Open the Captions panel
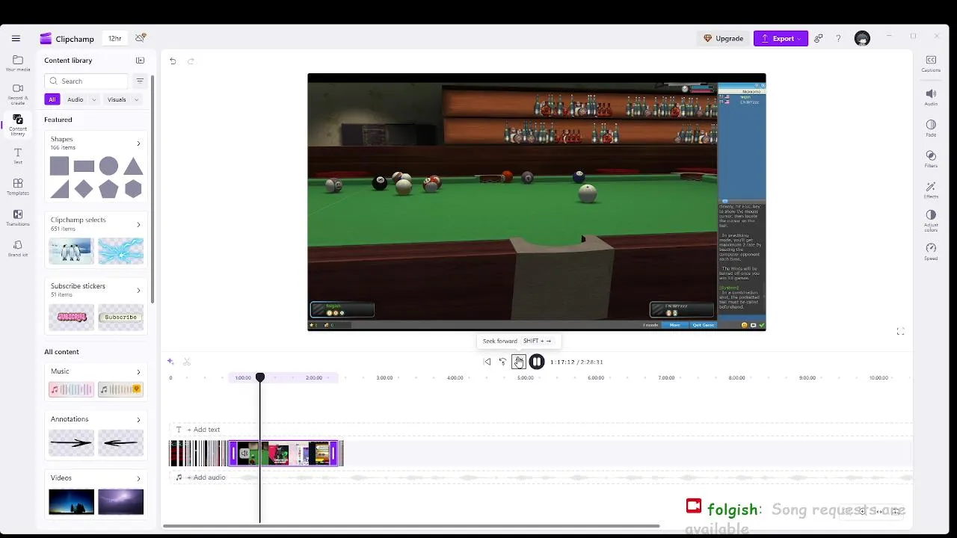The image size is (957, 538). tap(931, 64)
